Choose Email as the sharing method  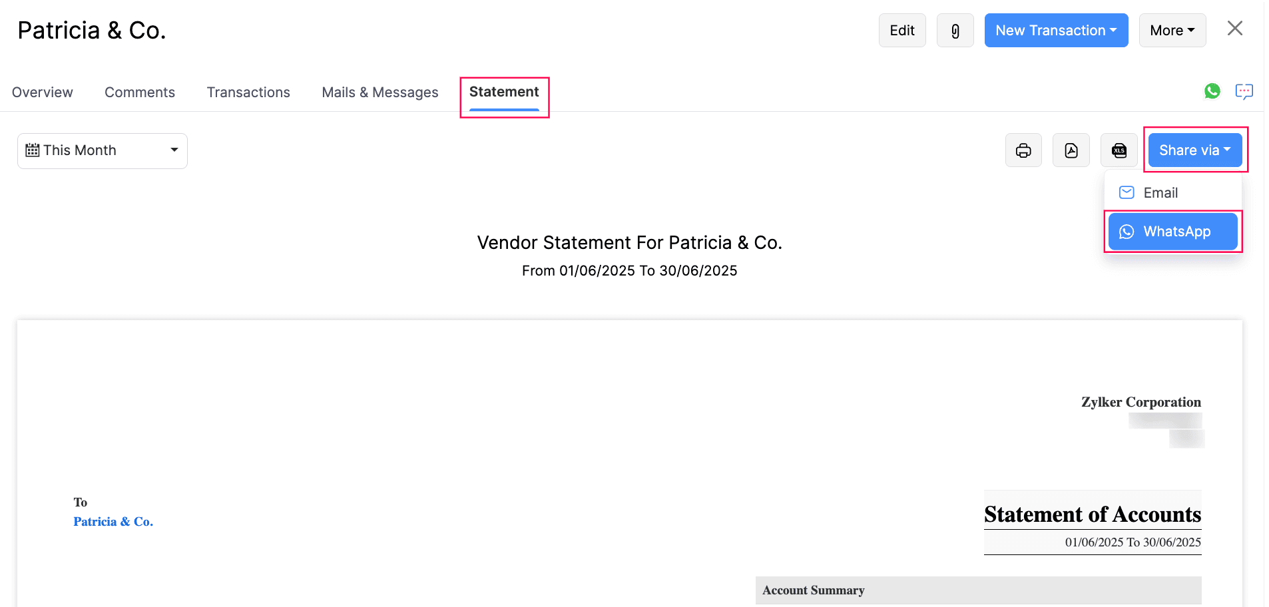click(1160, 192)
